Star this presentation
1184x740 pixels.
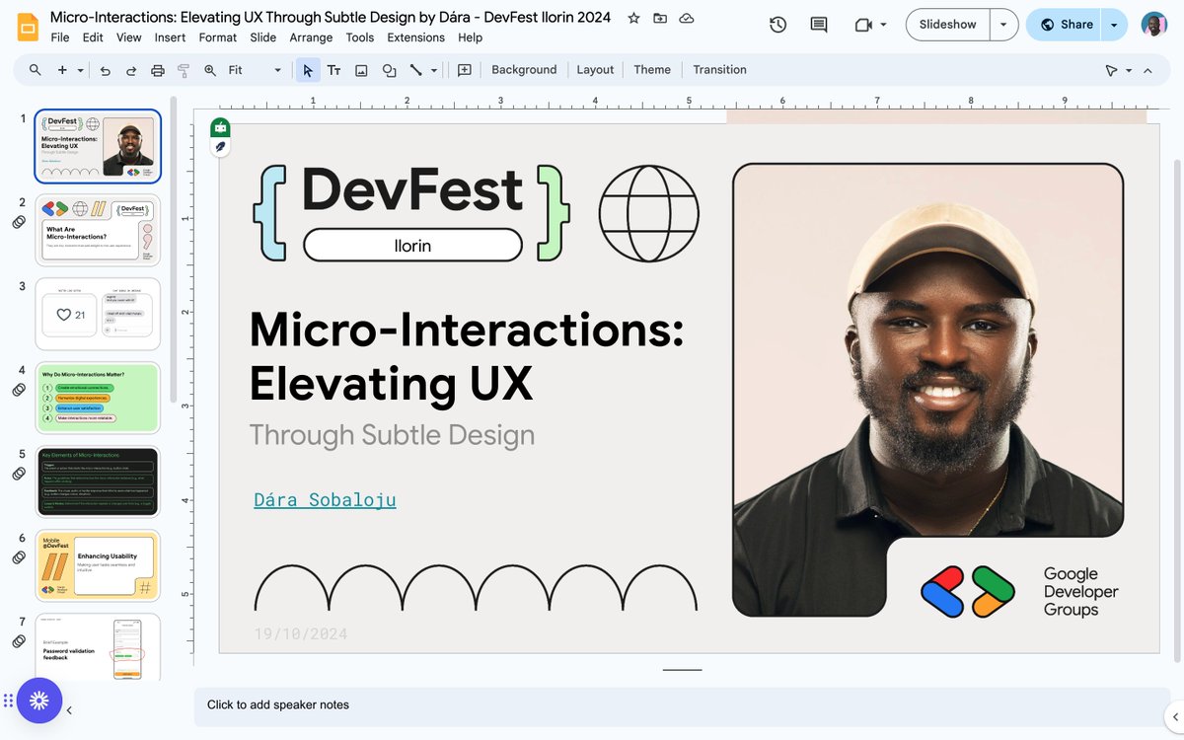[634, 18]
